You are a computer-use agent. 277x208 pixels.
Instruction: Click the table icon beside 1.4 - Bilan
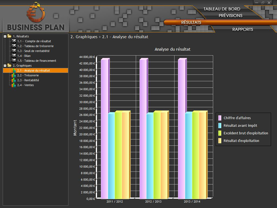tap(14, 56)
